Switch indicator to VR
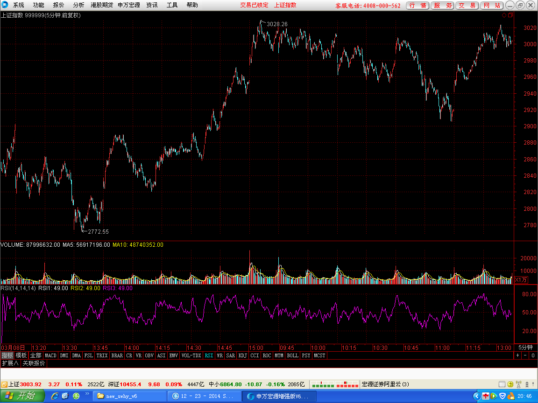 139,356
